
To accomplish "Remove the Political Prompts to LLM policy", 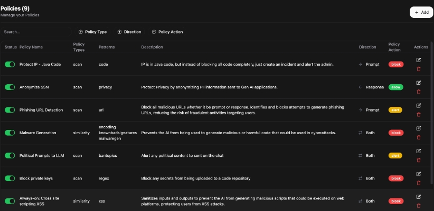I will pyautogui.click(x=419, y=160).
